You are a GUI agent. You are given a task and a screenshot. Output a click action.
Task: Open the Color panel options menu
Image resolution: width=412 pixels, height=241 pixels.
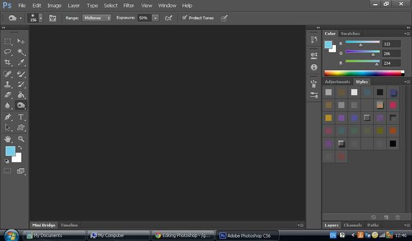(407, 33)
